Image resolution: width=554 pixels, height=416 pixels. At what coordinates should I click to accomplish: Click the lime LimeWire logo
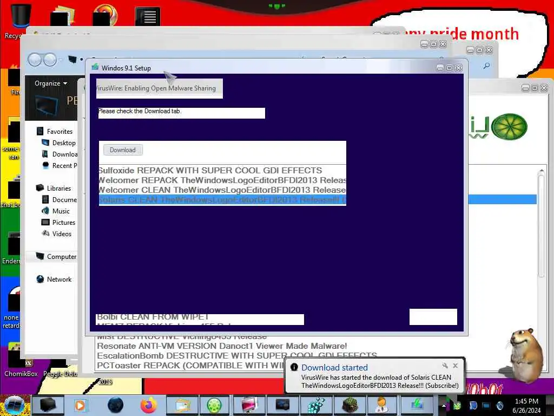coord(509,127)
